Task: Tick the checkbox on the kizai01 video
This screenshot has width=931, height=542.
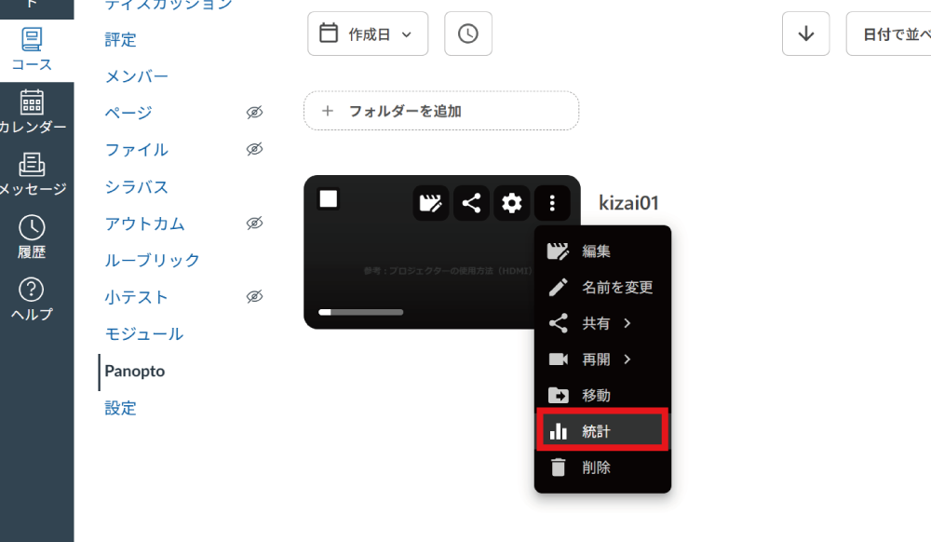Action: [328, 199]
